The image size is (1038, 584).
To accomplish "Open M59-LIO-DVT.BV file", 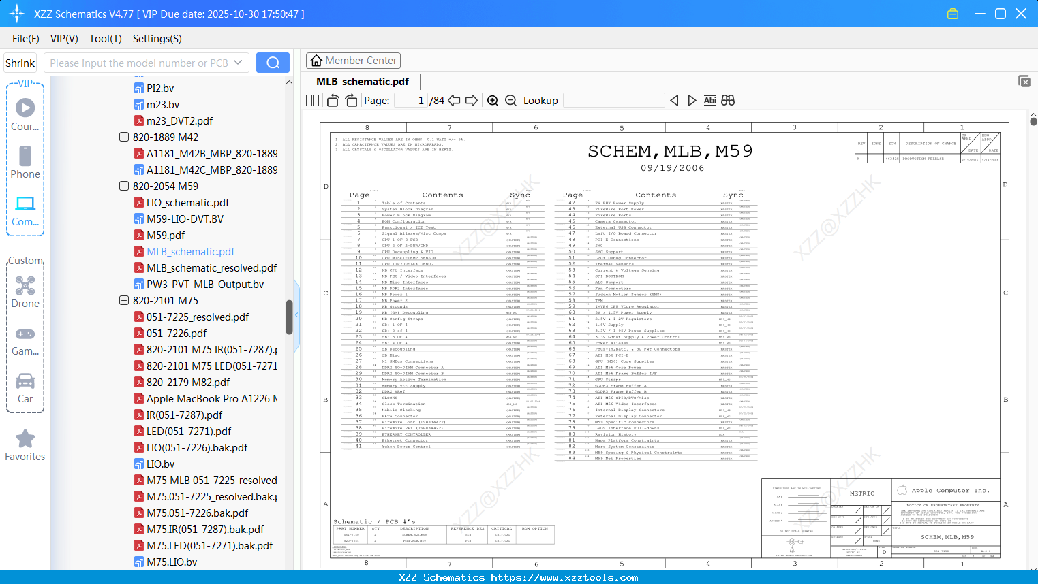I will click(179, 218).
